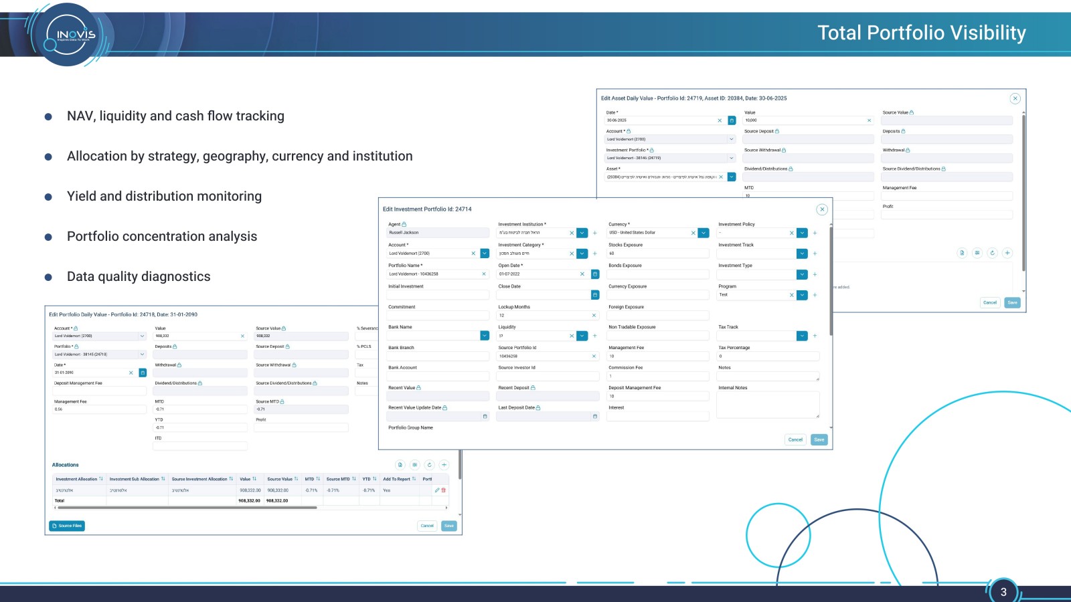Expand the Liquidity dropdown
The height and width of the screenshot is (602, 1071).
pyautogui.click(x=582, y=336)
